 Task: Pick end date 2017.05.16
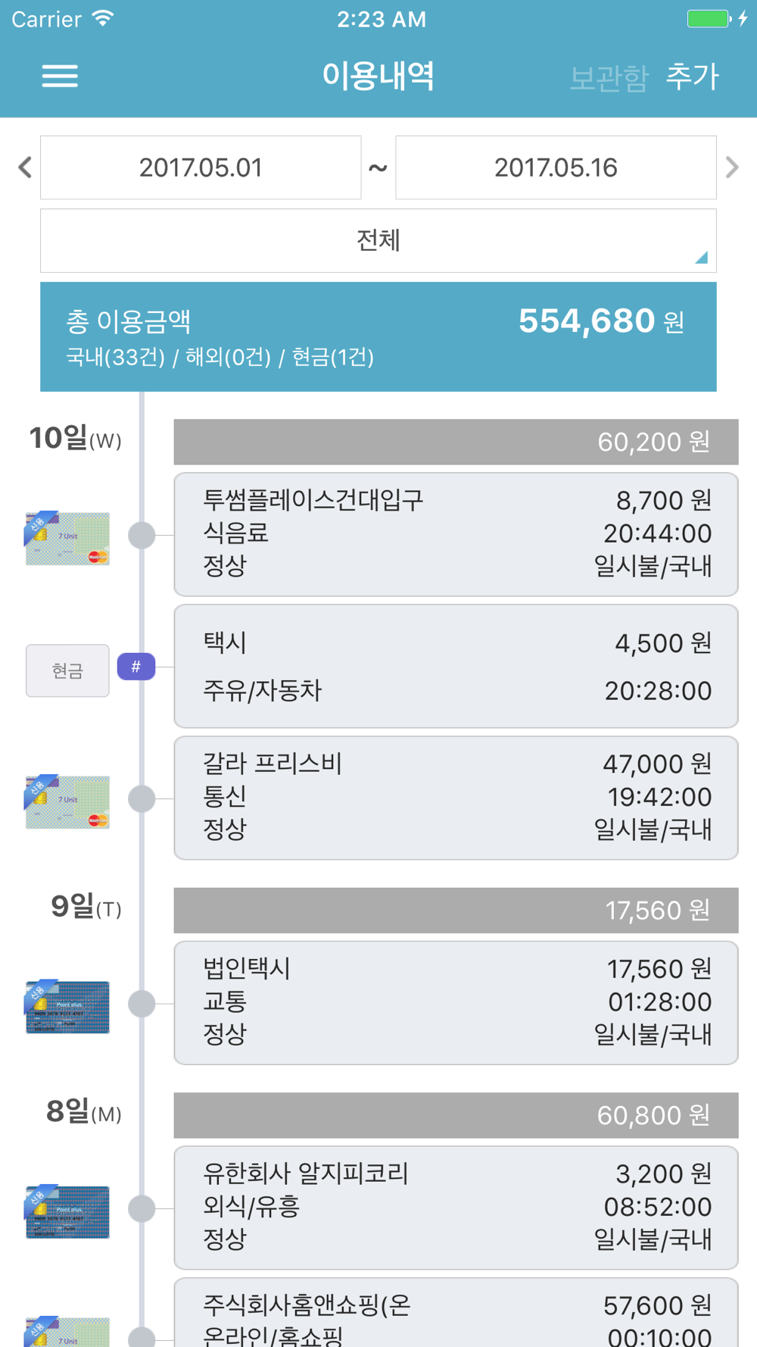point(556,167)
